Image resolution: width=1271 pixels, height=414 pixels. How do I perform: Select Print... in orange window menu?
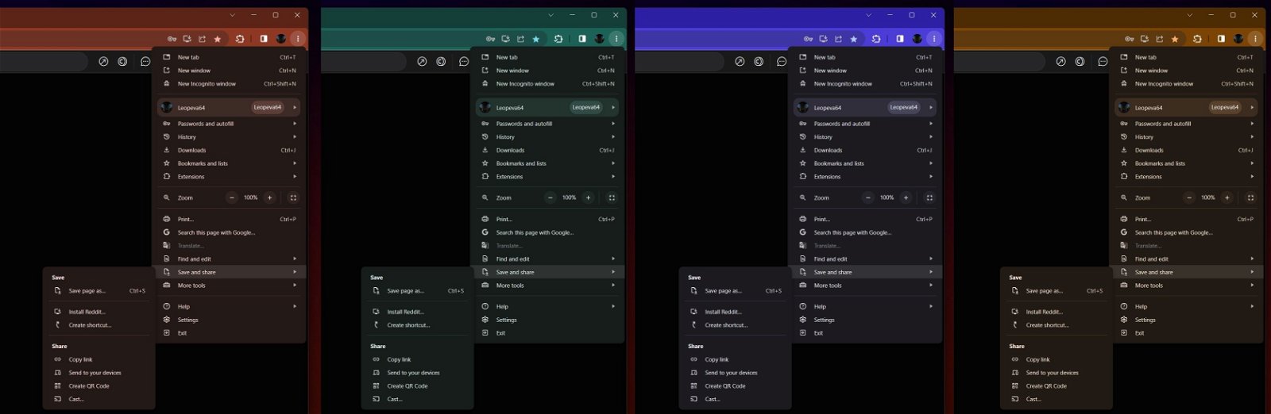pos(1187,219)
